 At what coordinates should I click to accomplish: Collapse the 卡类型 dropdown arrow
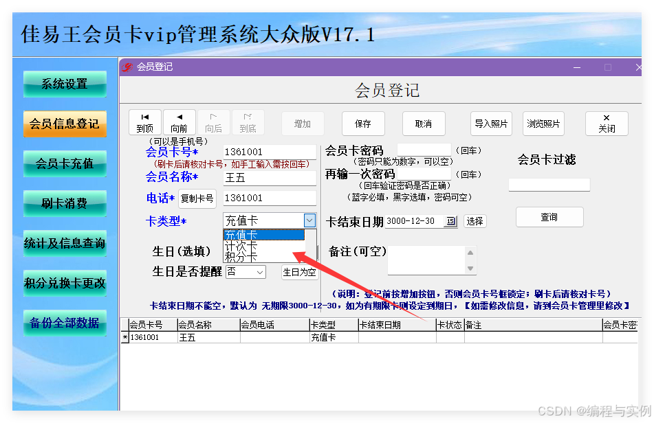309,220
